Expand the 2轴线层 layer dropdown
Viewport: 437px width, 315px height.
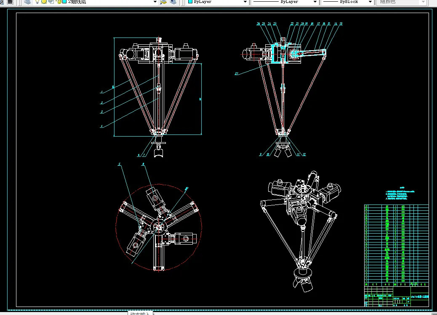pos(155,2)
